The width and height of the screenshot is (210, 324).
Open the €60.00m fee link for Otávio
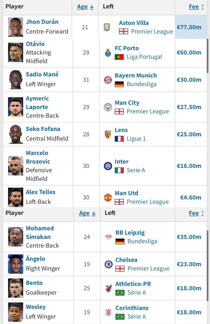[189, 52]
